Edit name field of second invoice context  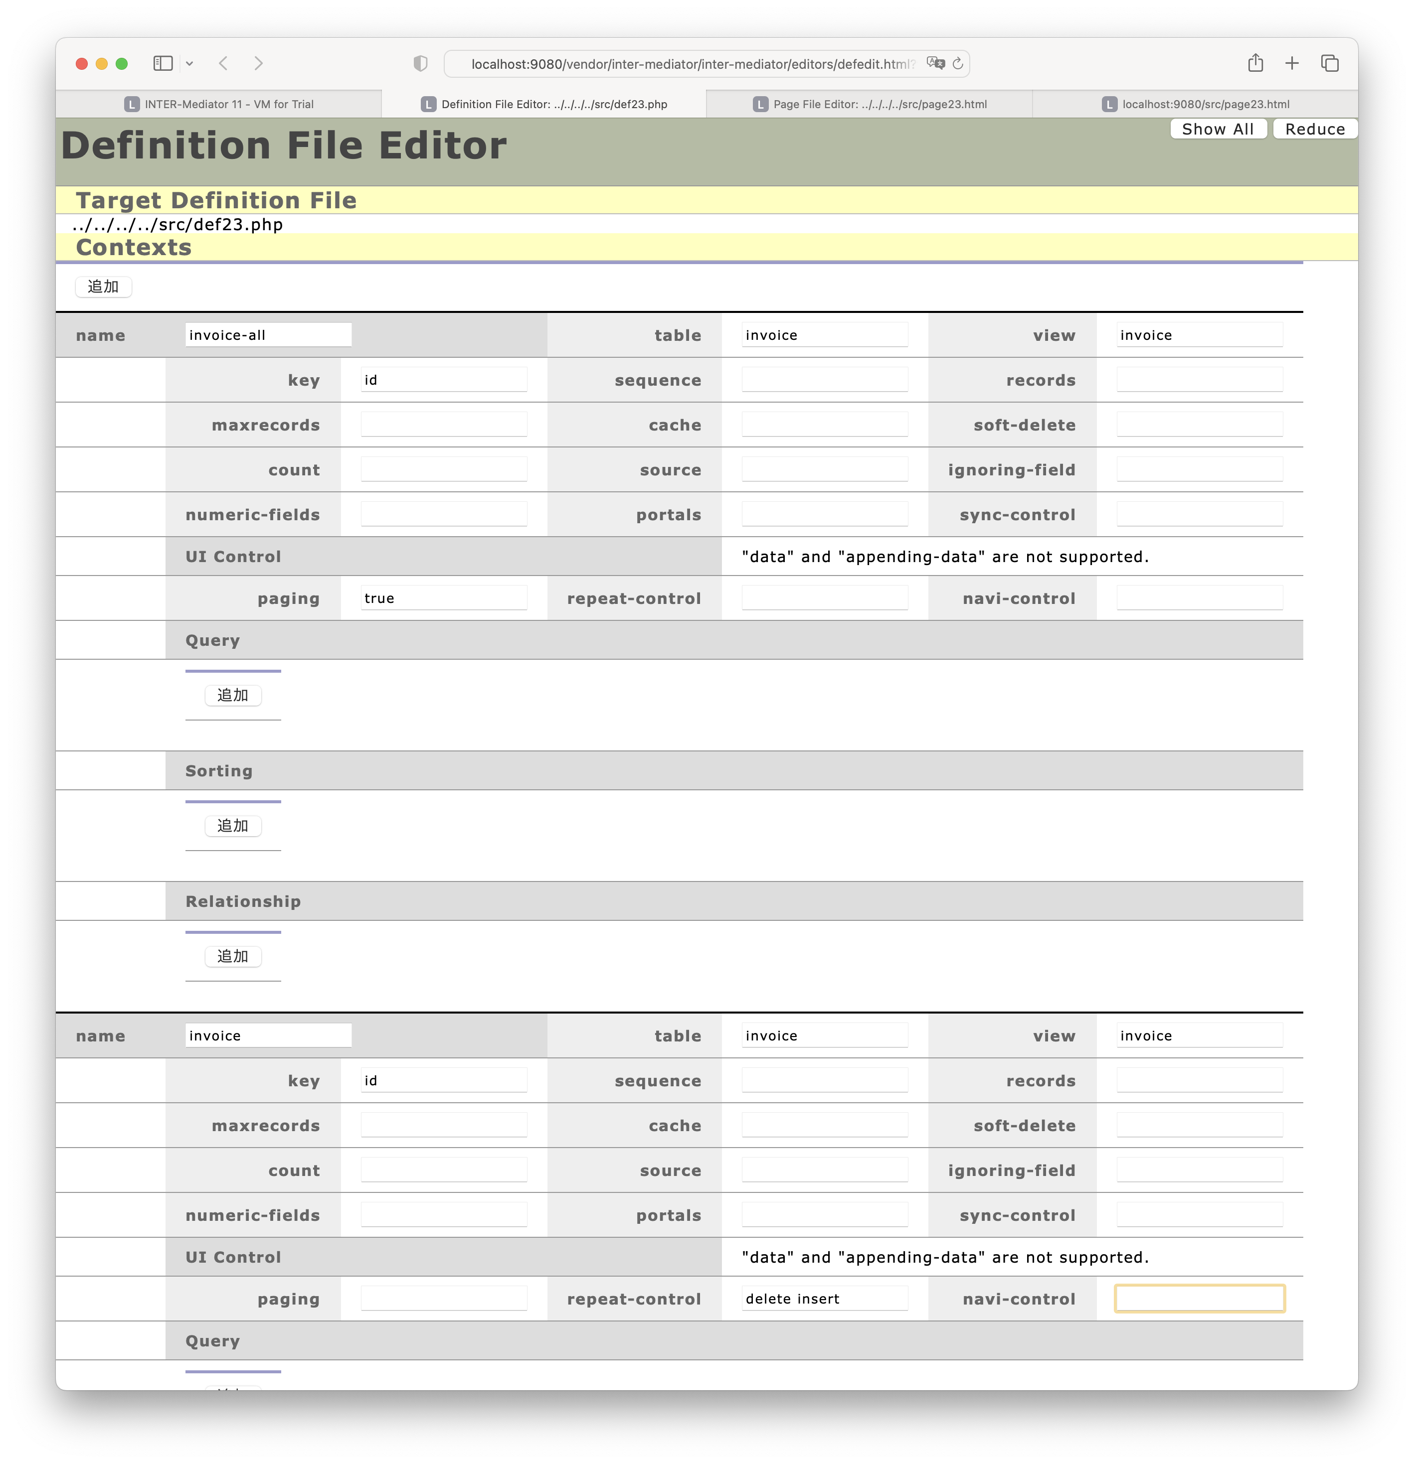(x=268, y=1035)
